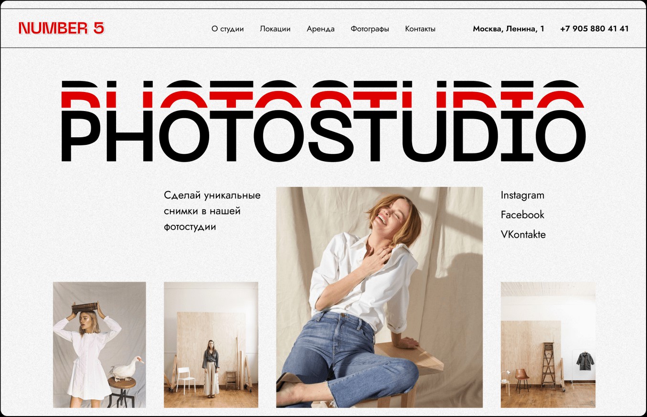Click the phone number +7 905 880 41 41

point(594,29)
